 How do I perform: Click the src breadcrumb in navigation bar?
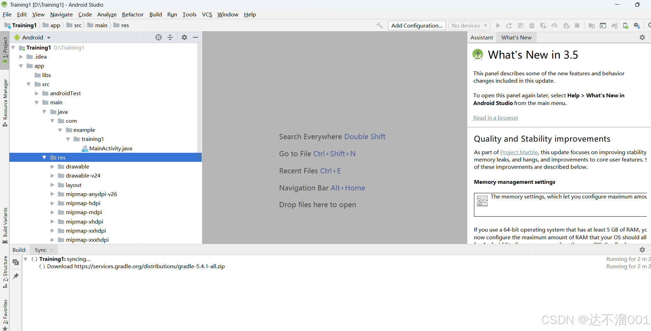click(x=74, y=25)
